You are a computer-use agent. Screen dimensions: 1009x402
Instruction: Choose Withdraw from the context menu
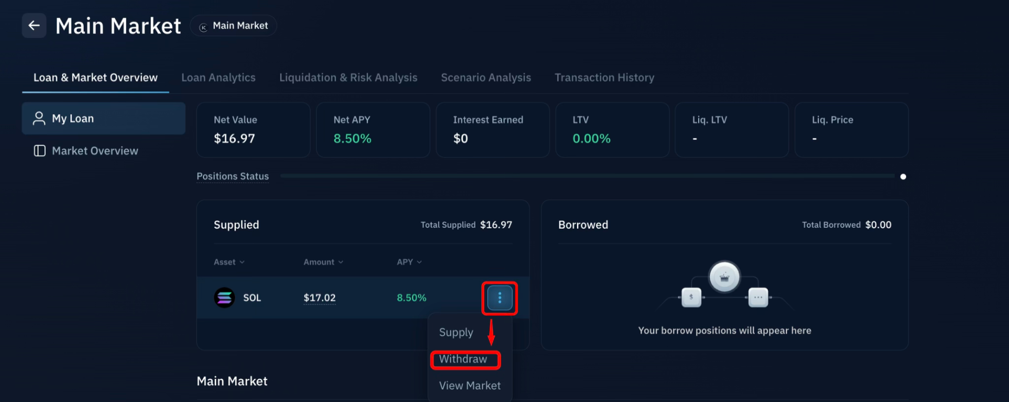[463, 359]
